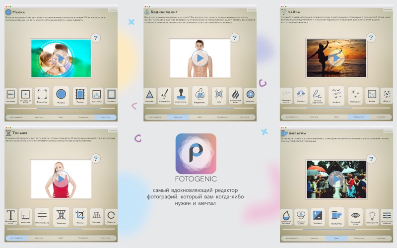Select the Gradient tool in Маска panel
The width and height of the screenshot is (397, 248).
(x=10, y=96)
